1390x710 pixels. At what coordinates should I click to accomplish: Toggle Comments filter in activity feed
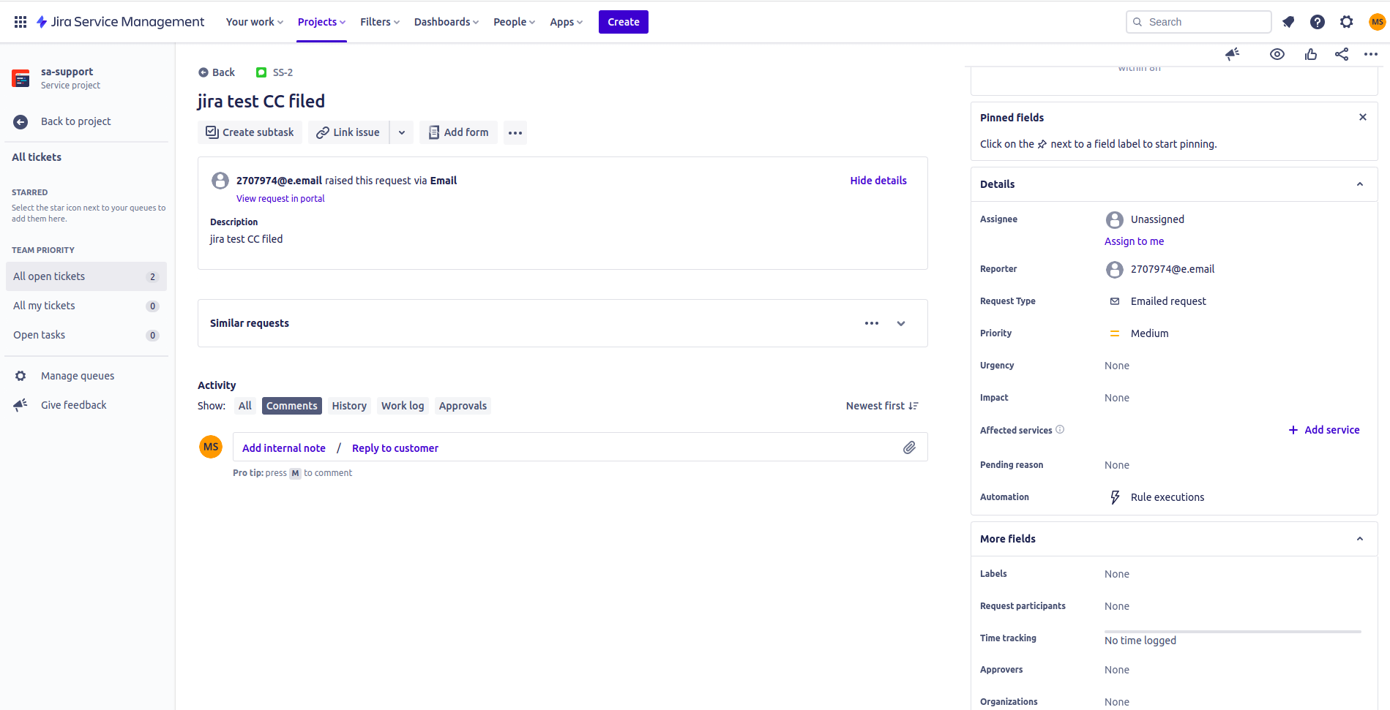point(291,405)
